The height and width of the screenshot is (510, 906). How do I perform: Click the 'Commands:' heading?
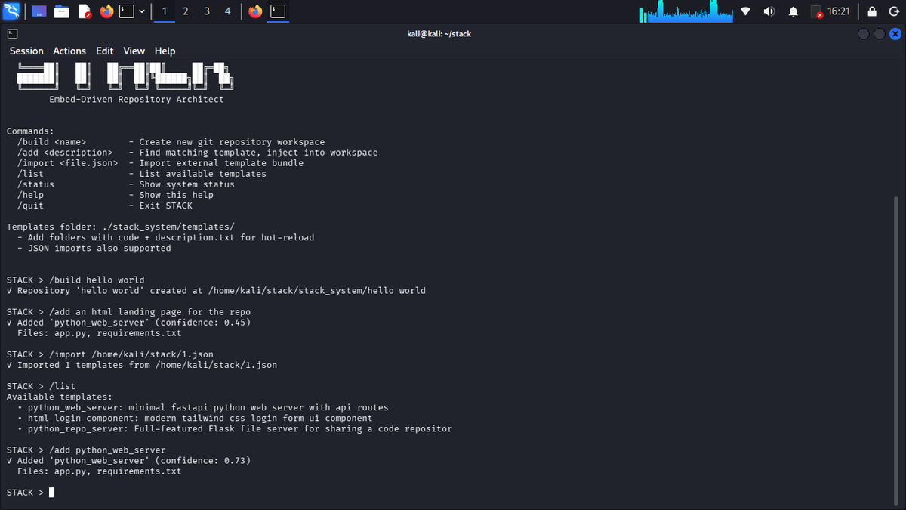click(30, 131)
